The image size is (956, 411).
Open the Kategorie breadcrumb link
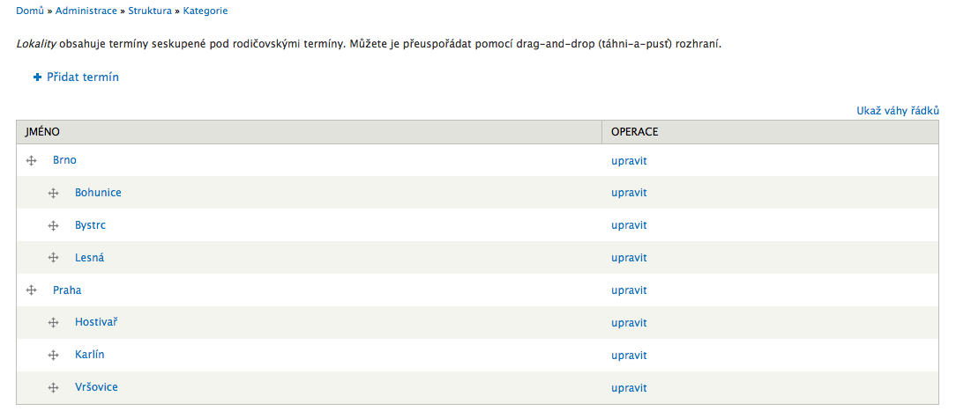(205, 11)
